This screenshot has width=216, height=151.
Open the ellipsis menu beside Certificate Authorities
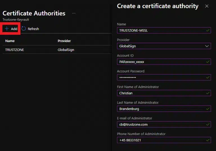(x=74, y=13)
